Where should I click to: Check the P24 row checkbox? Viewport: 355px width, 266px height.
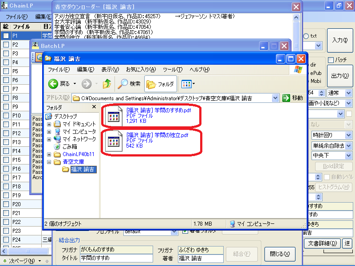tap(6, 239)
